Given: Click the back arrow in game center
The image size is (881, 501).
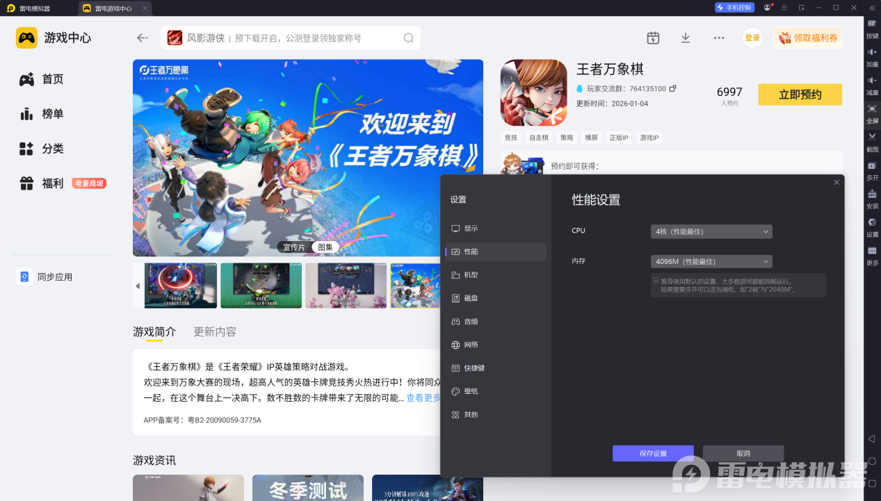Looking at the screenshot, I should pyautogui.click(x=143, y=38).
